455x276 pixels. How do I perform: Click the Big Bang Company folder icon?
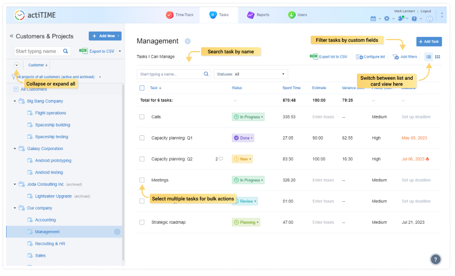[21, 101]
